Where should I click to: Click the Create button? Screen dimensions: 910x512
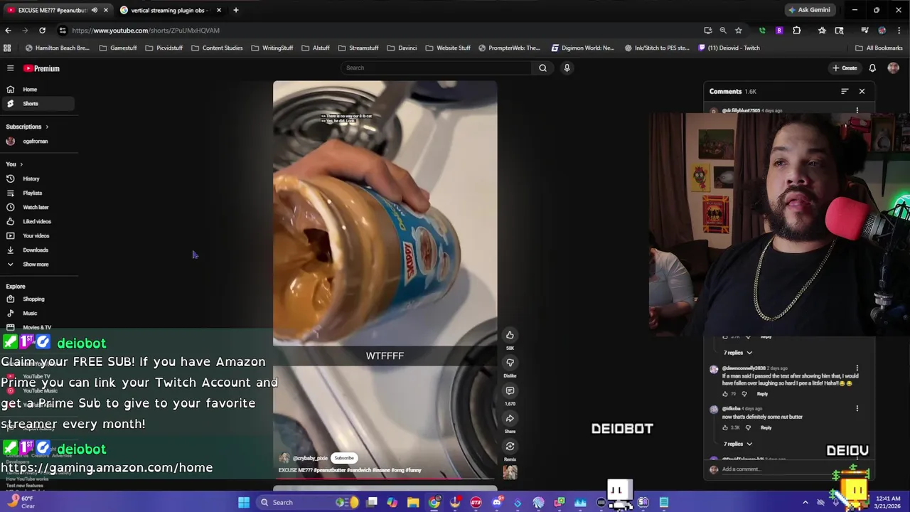pos(845,68)
